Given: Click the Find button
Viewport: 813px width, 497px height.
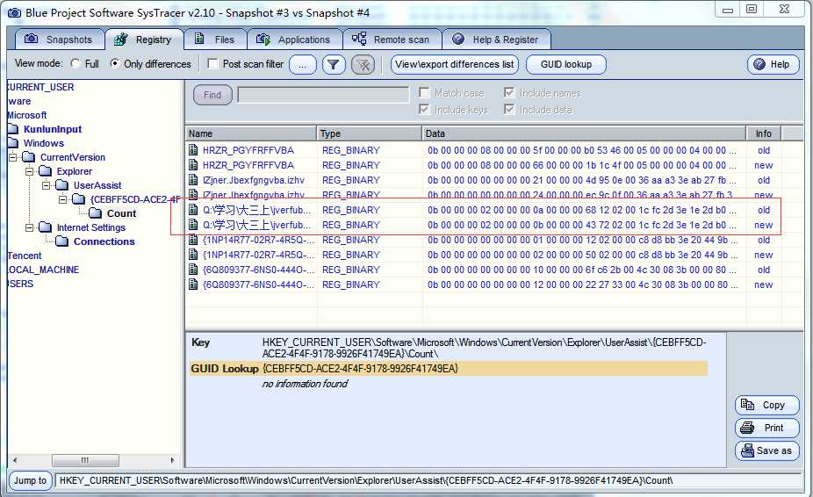Looking at the screenshot, I should [x=212, y=95].
